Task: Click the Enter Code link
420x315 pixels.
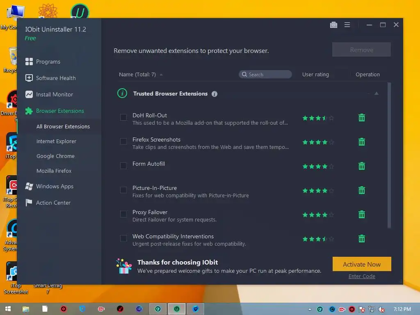Action: [x=362, y=276]
